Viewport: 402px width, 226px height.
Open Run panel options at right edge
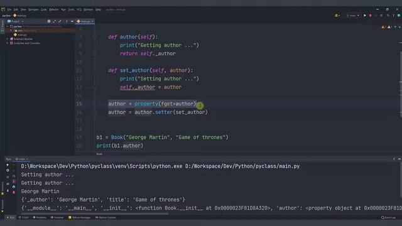(x=394, y=159)
